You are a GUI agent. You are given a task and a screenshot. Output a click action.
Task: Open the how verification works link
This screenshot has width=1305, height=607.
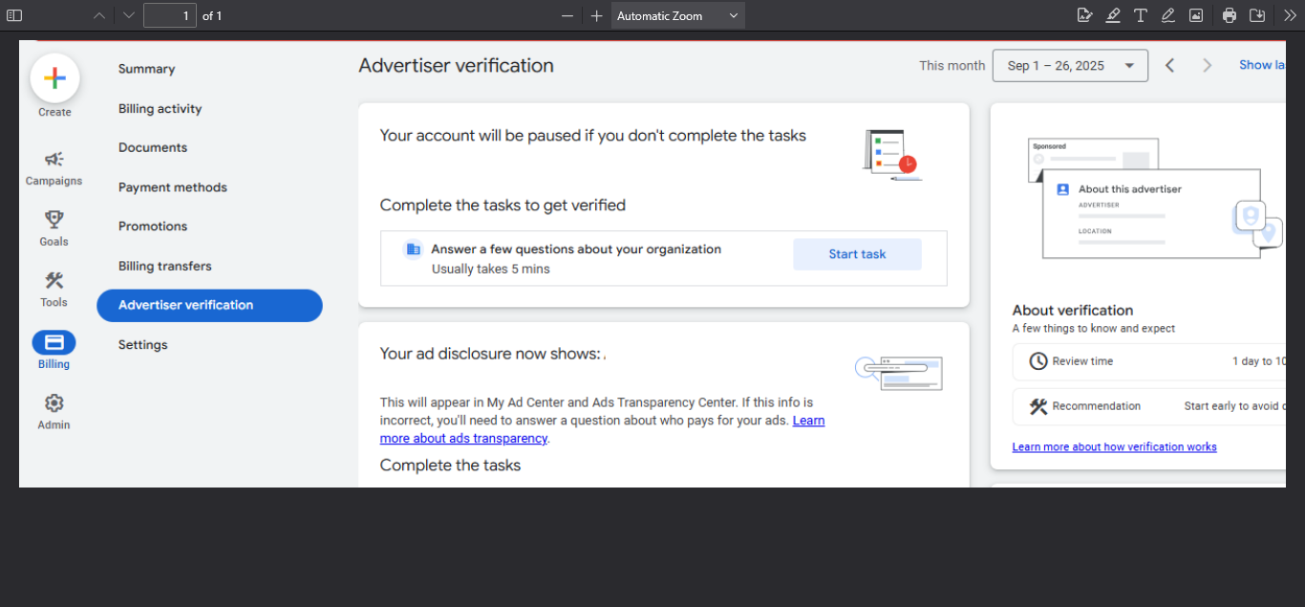tap(1114, 446)
